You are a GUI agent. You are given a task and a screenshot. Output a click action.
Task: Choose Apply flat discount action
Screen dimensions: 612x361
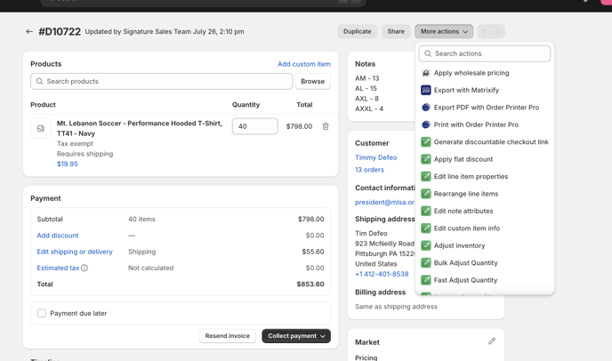coord(463,159)
